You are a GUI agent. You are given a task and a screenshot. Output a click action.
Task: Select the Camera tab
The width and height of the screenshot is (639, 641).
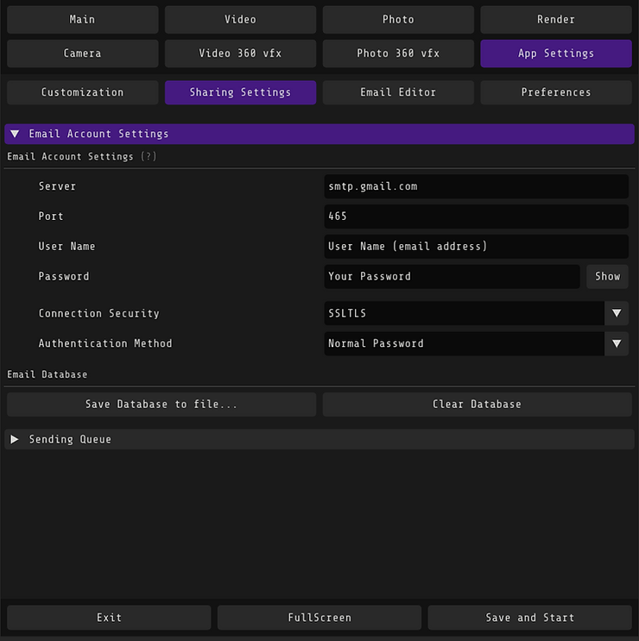(x=83, y=53)
